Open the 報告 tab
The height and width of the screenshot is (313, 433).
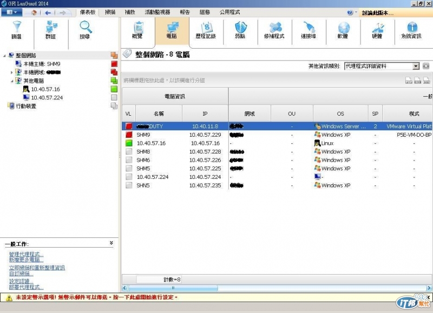(185, 12)
